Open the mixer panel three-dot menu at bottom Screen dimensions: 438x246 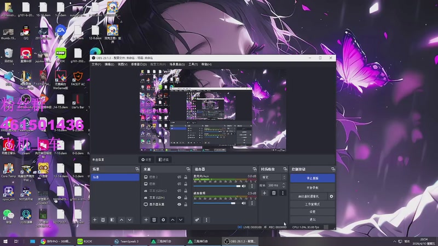[x=206, y=220]
